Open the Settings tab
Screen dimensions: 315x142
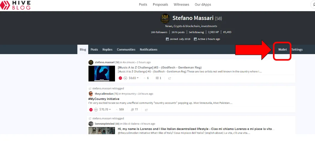coord(297,50)
